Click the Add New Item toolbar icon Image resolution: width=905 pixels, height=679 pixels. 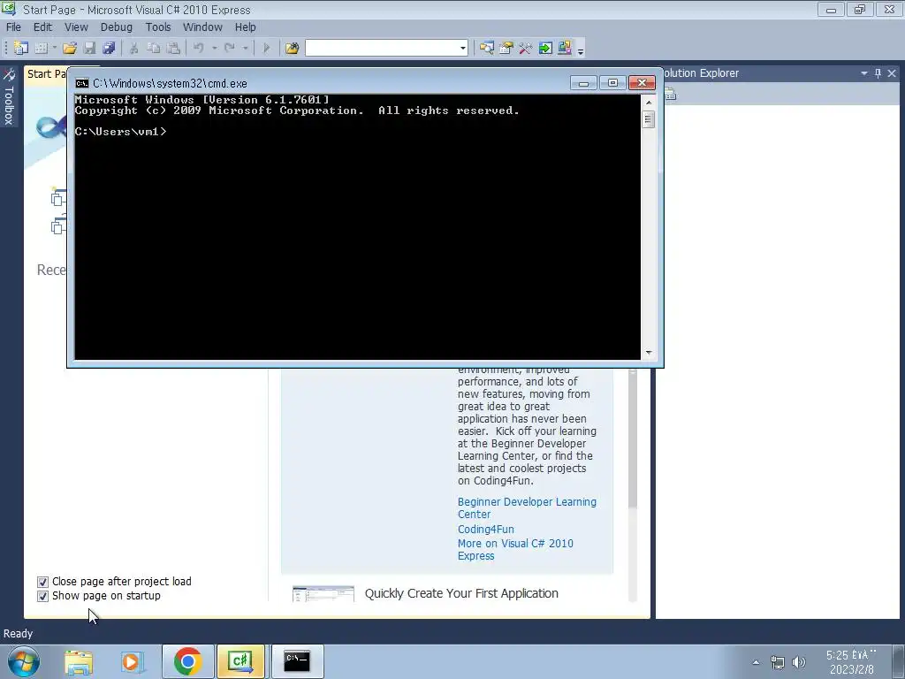[x=41, y=48]
